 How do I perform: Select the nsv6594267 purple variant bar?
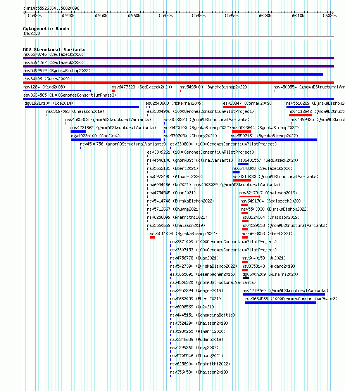click(178, 66)
